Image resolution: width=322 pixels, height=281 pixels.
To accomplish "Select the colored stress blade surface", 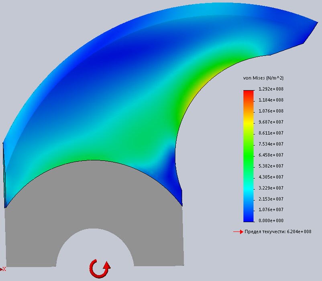I will coord(123,92).
